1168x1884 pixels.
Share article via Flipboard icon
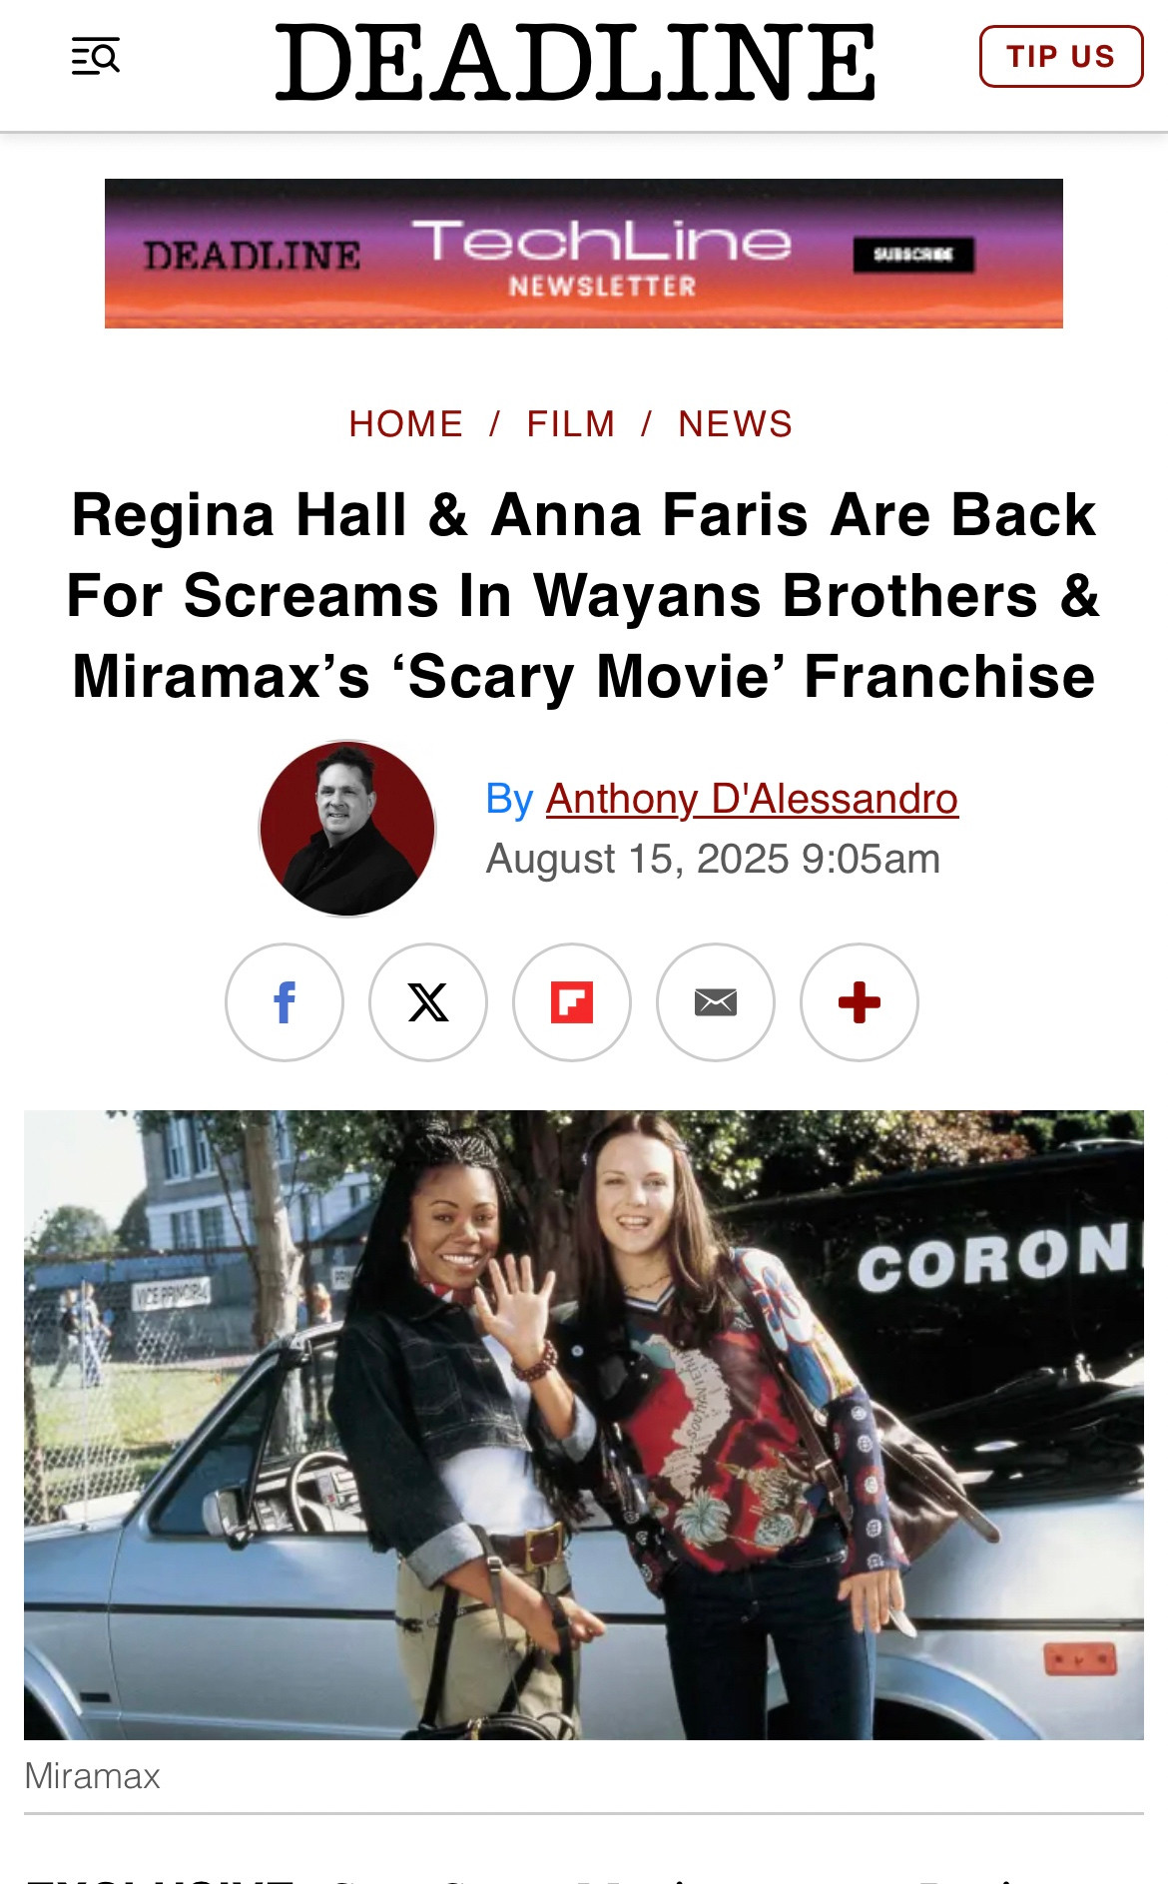click(572, 1002)
